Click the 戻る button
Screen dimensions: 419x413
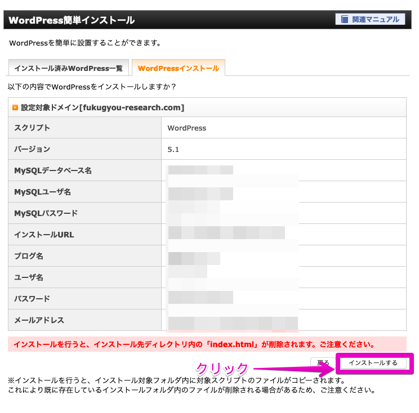(323, 363)
